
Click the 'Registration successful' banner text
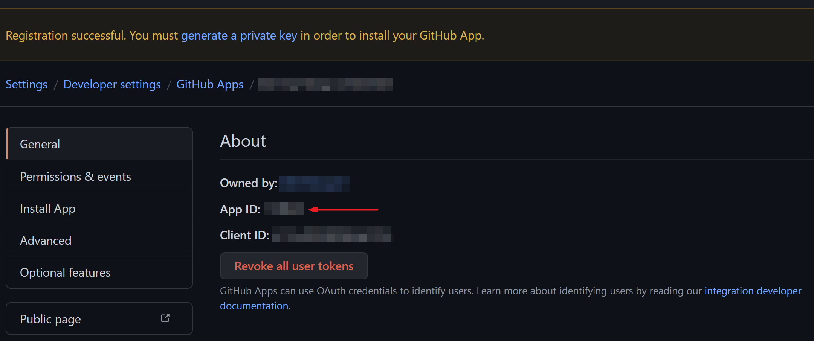pyautogui.click(x=245, y=35)
